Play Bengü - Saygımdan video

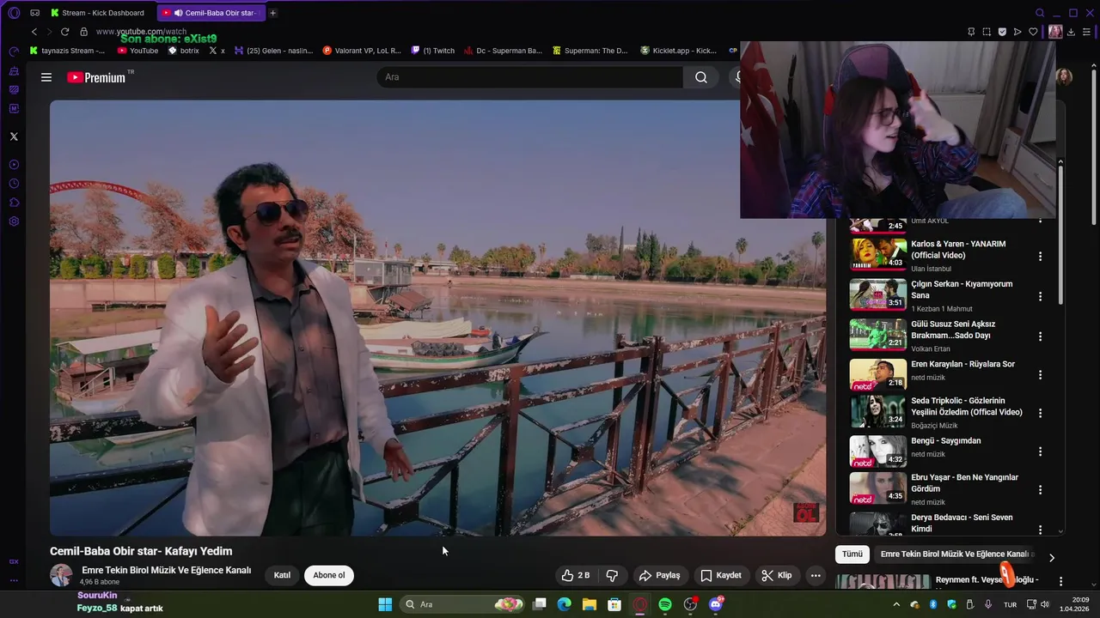[877, 451]
